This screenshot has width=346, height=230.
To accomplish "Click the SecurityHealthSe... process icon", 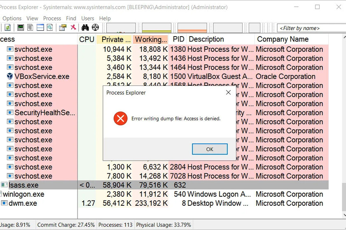I will pos(10,113).
